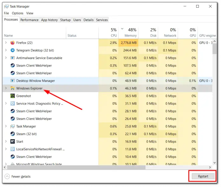Sort by the Name column header
The width and height of the screenshot is (221, 187).
34,33
